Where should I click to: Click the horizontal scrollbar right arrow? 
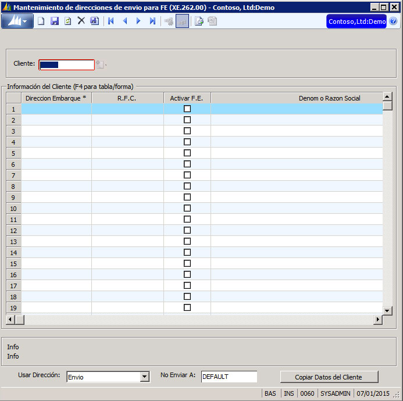378,320
